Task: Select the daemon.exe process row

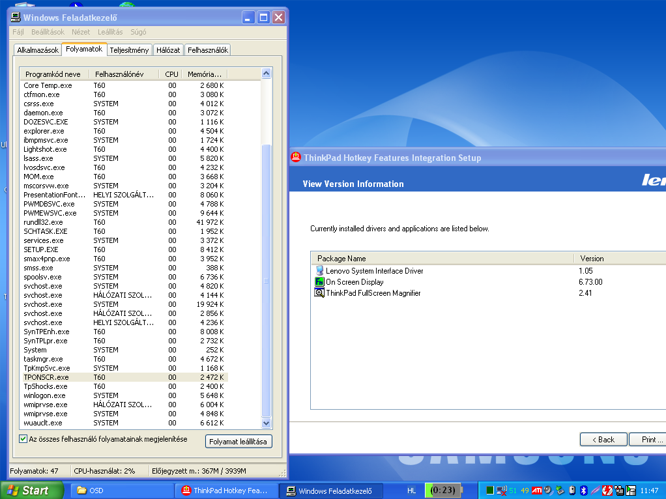Action: click(125, 113)
